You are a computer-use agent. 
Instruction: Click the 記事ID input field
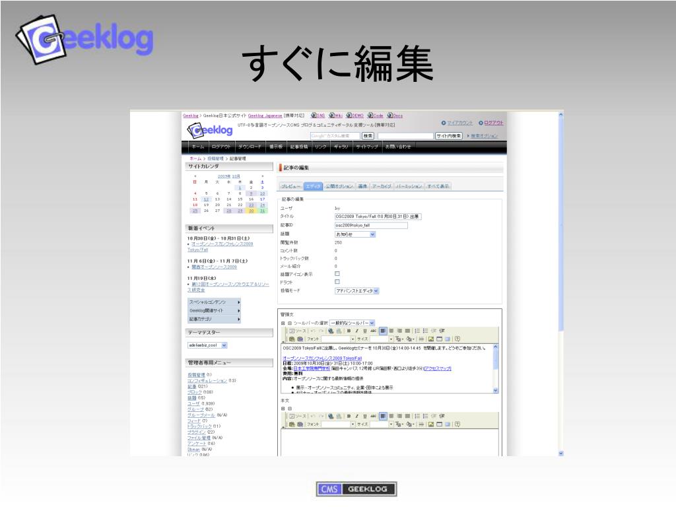(x=371, y=226)
